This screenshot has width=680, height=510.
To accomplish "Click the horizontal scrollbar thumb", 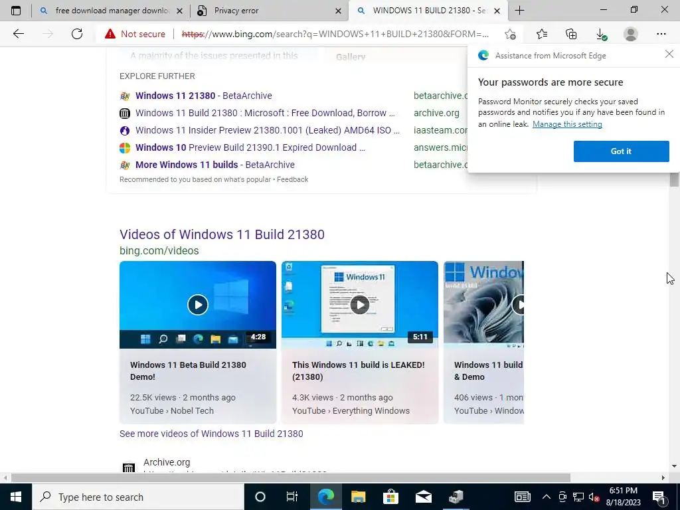I will (x=291, y=478).
